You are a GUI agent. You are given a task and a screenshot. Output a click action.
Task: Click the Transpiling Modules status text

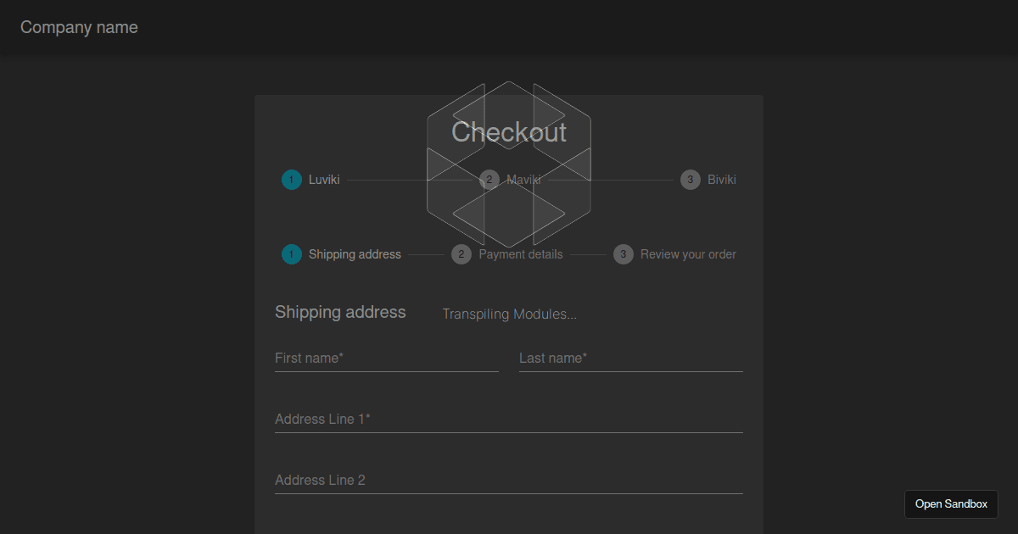pos(510,314)
